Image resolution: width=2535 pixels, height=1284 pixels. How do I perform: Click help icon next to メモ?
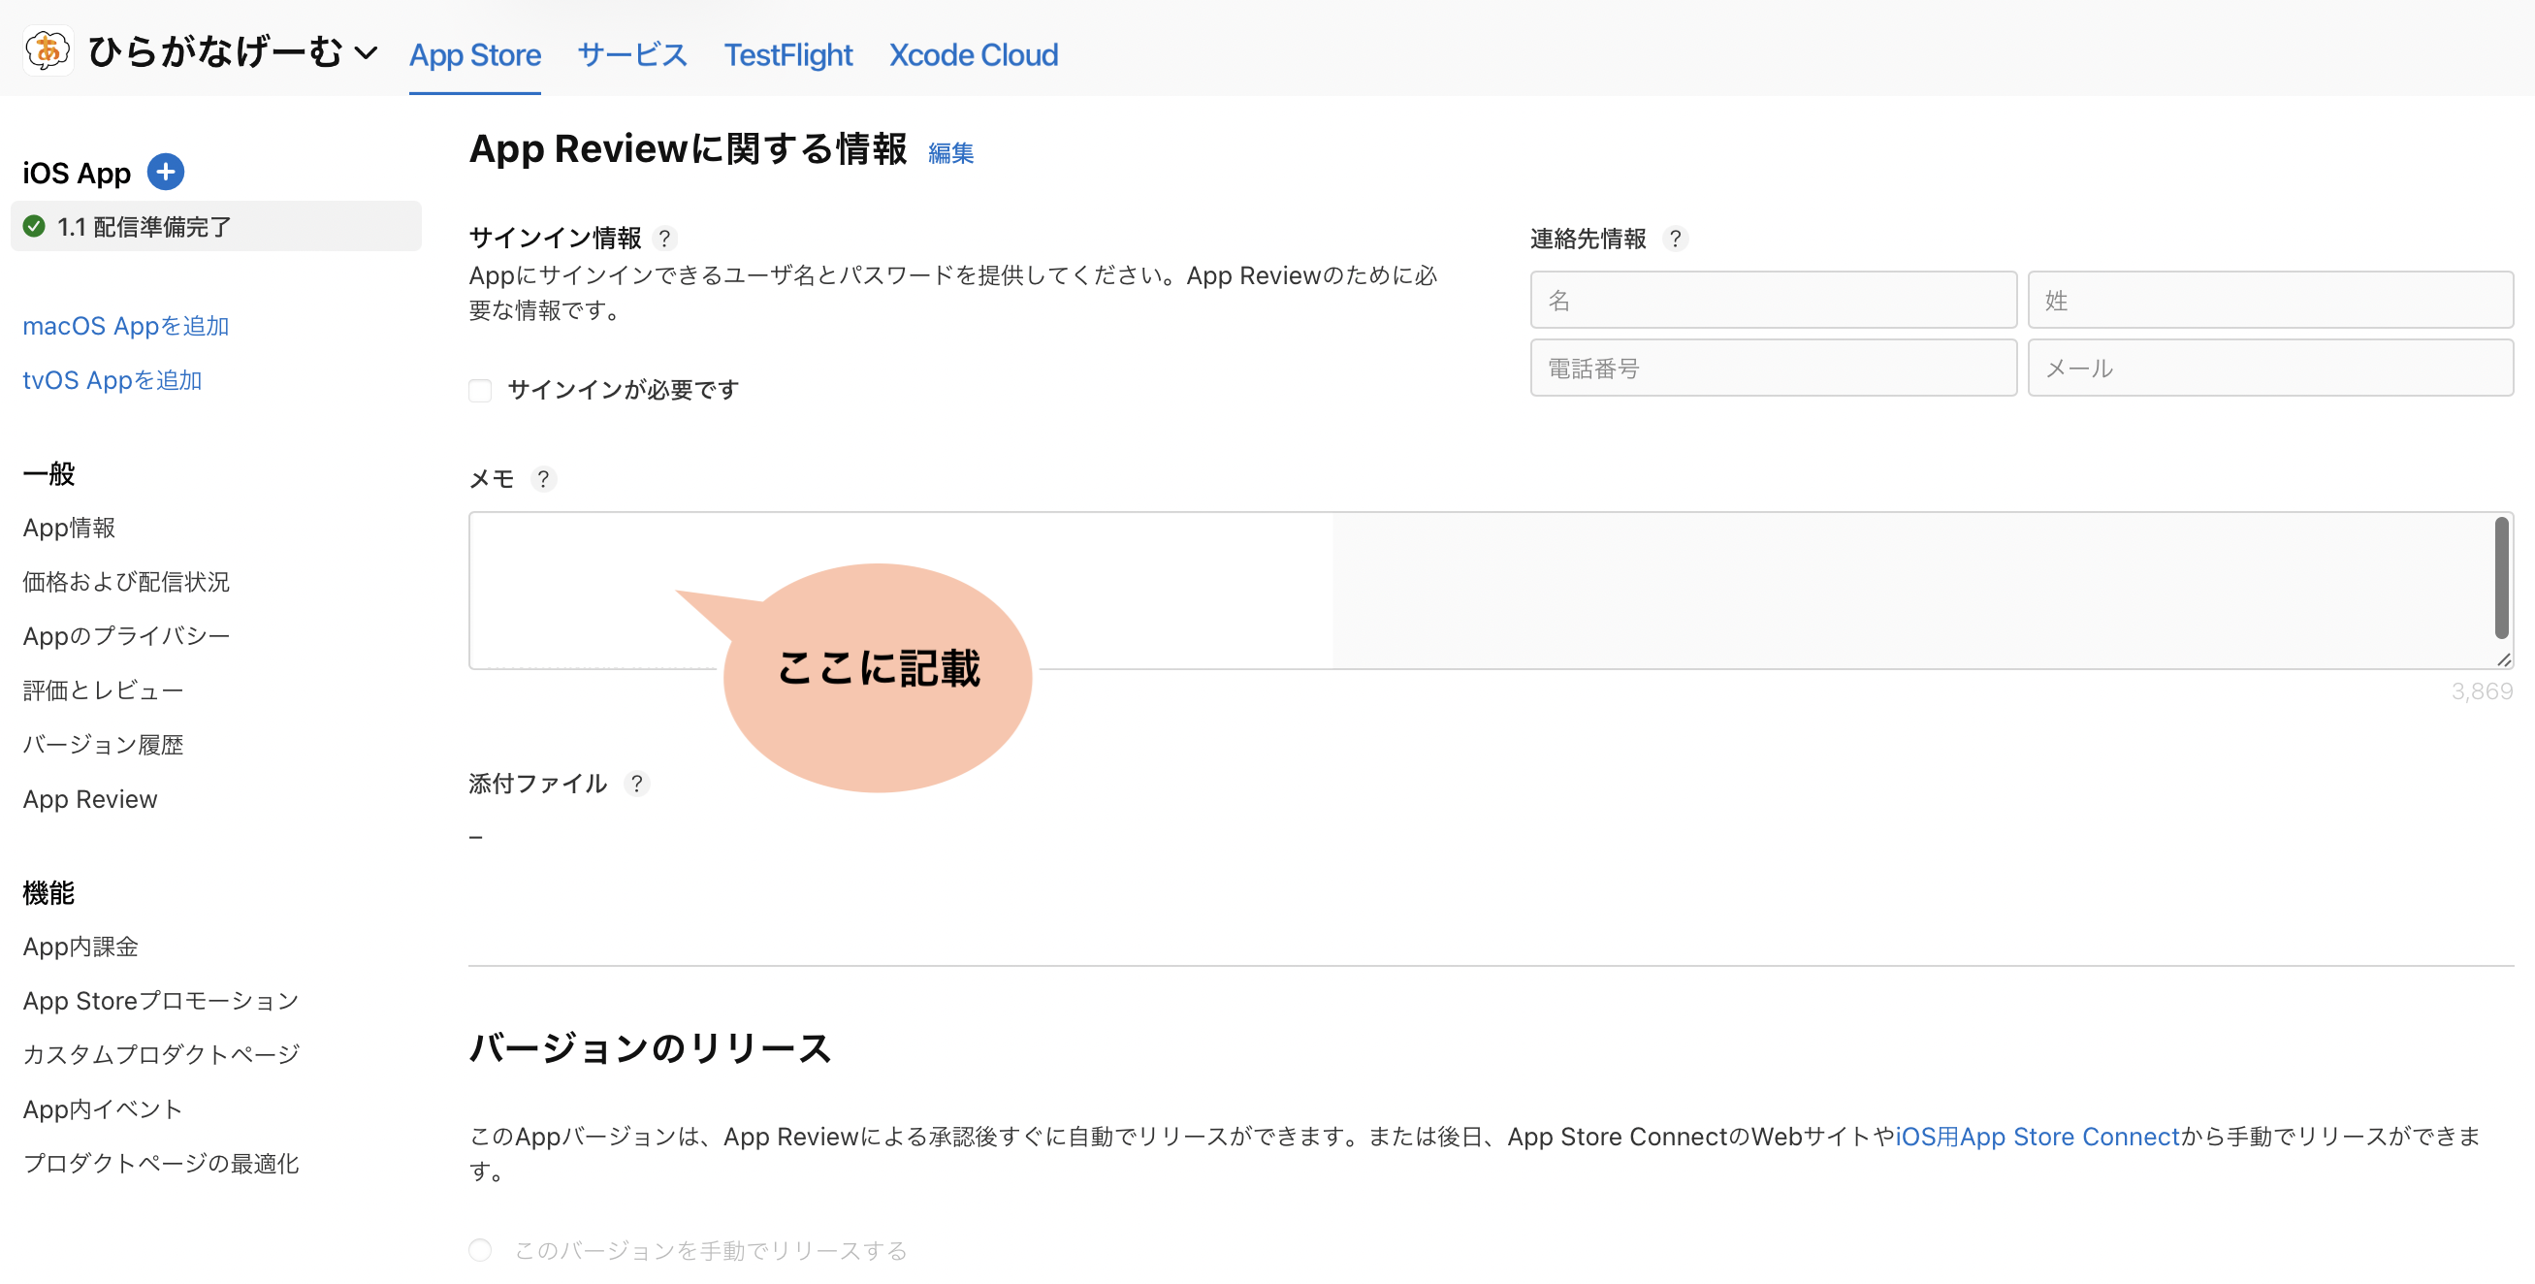543,479
